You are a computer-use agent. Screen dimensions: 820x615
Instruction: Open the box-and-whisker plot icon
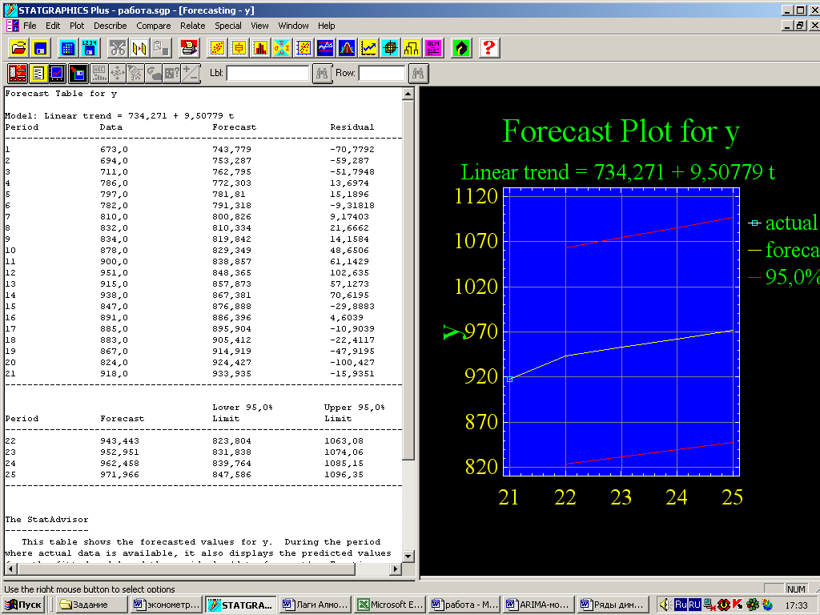click(239, 48)
